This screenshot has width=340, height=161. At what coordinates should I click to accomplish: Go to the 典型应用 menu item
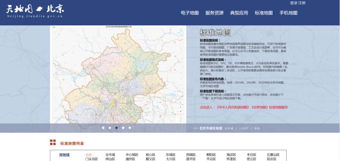239,13
